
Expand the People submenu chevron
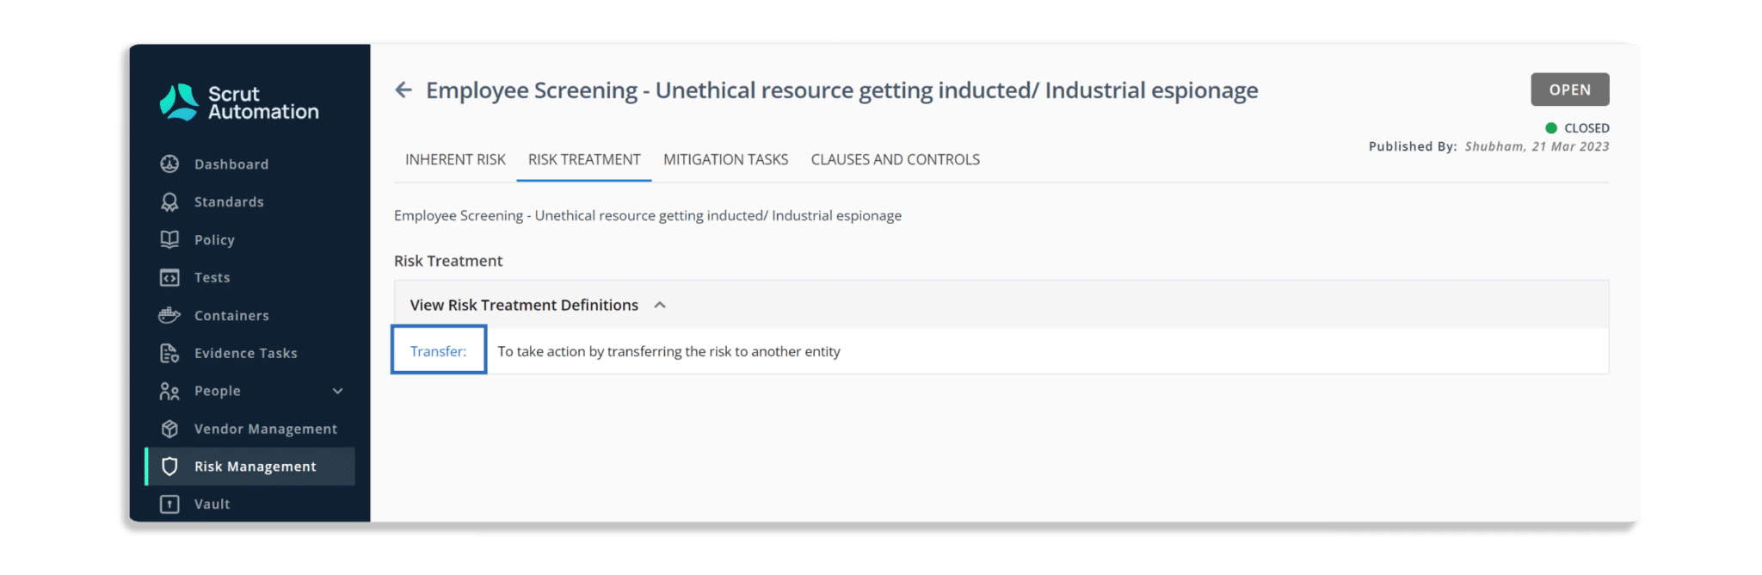(338, 391)
